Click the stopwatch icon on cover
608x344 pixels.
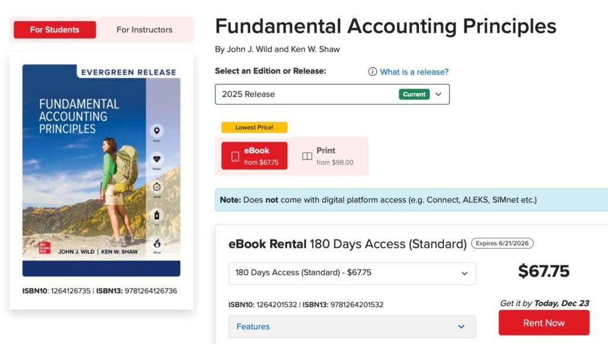click(157, 187)
